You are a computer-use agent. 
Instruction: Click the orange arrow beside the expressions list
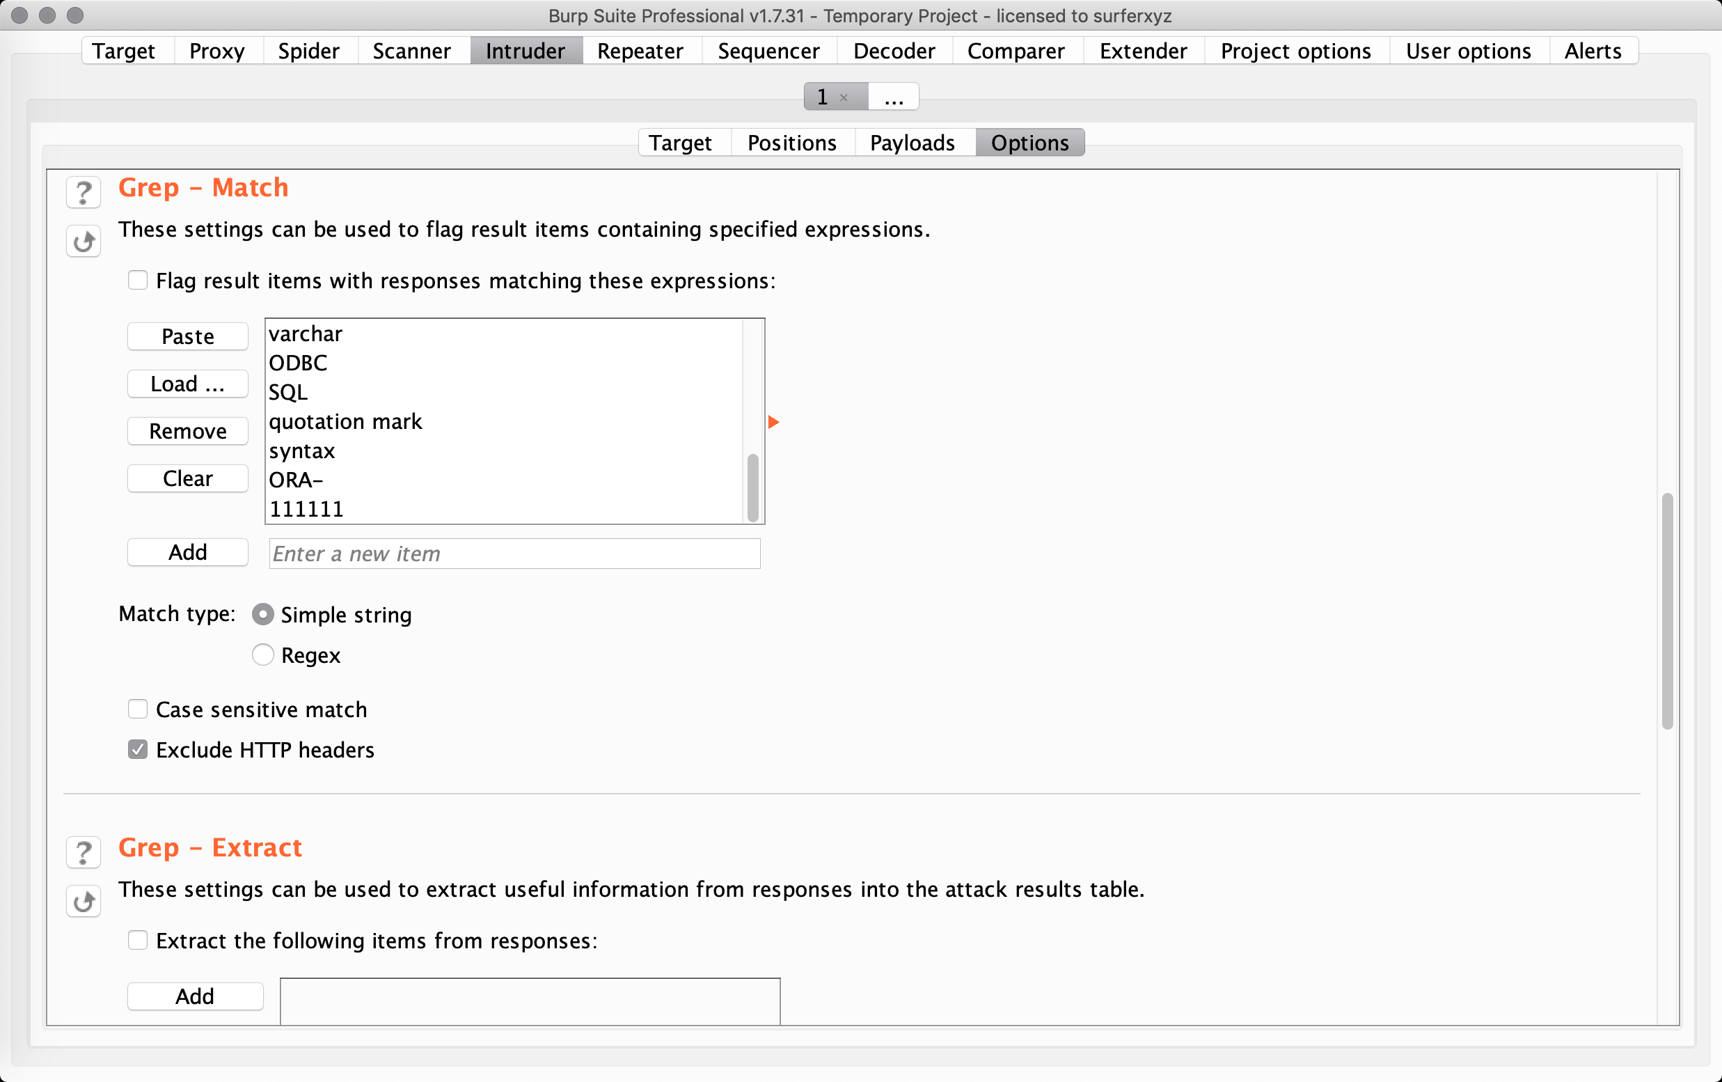coord(773,422)
